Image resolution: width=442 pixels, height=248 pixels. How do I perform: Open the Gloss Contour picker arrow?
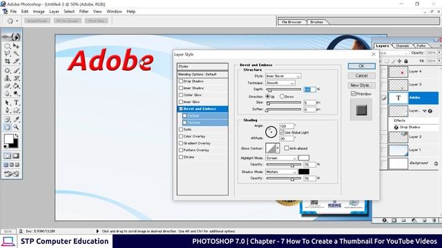278,148
